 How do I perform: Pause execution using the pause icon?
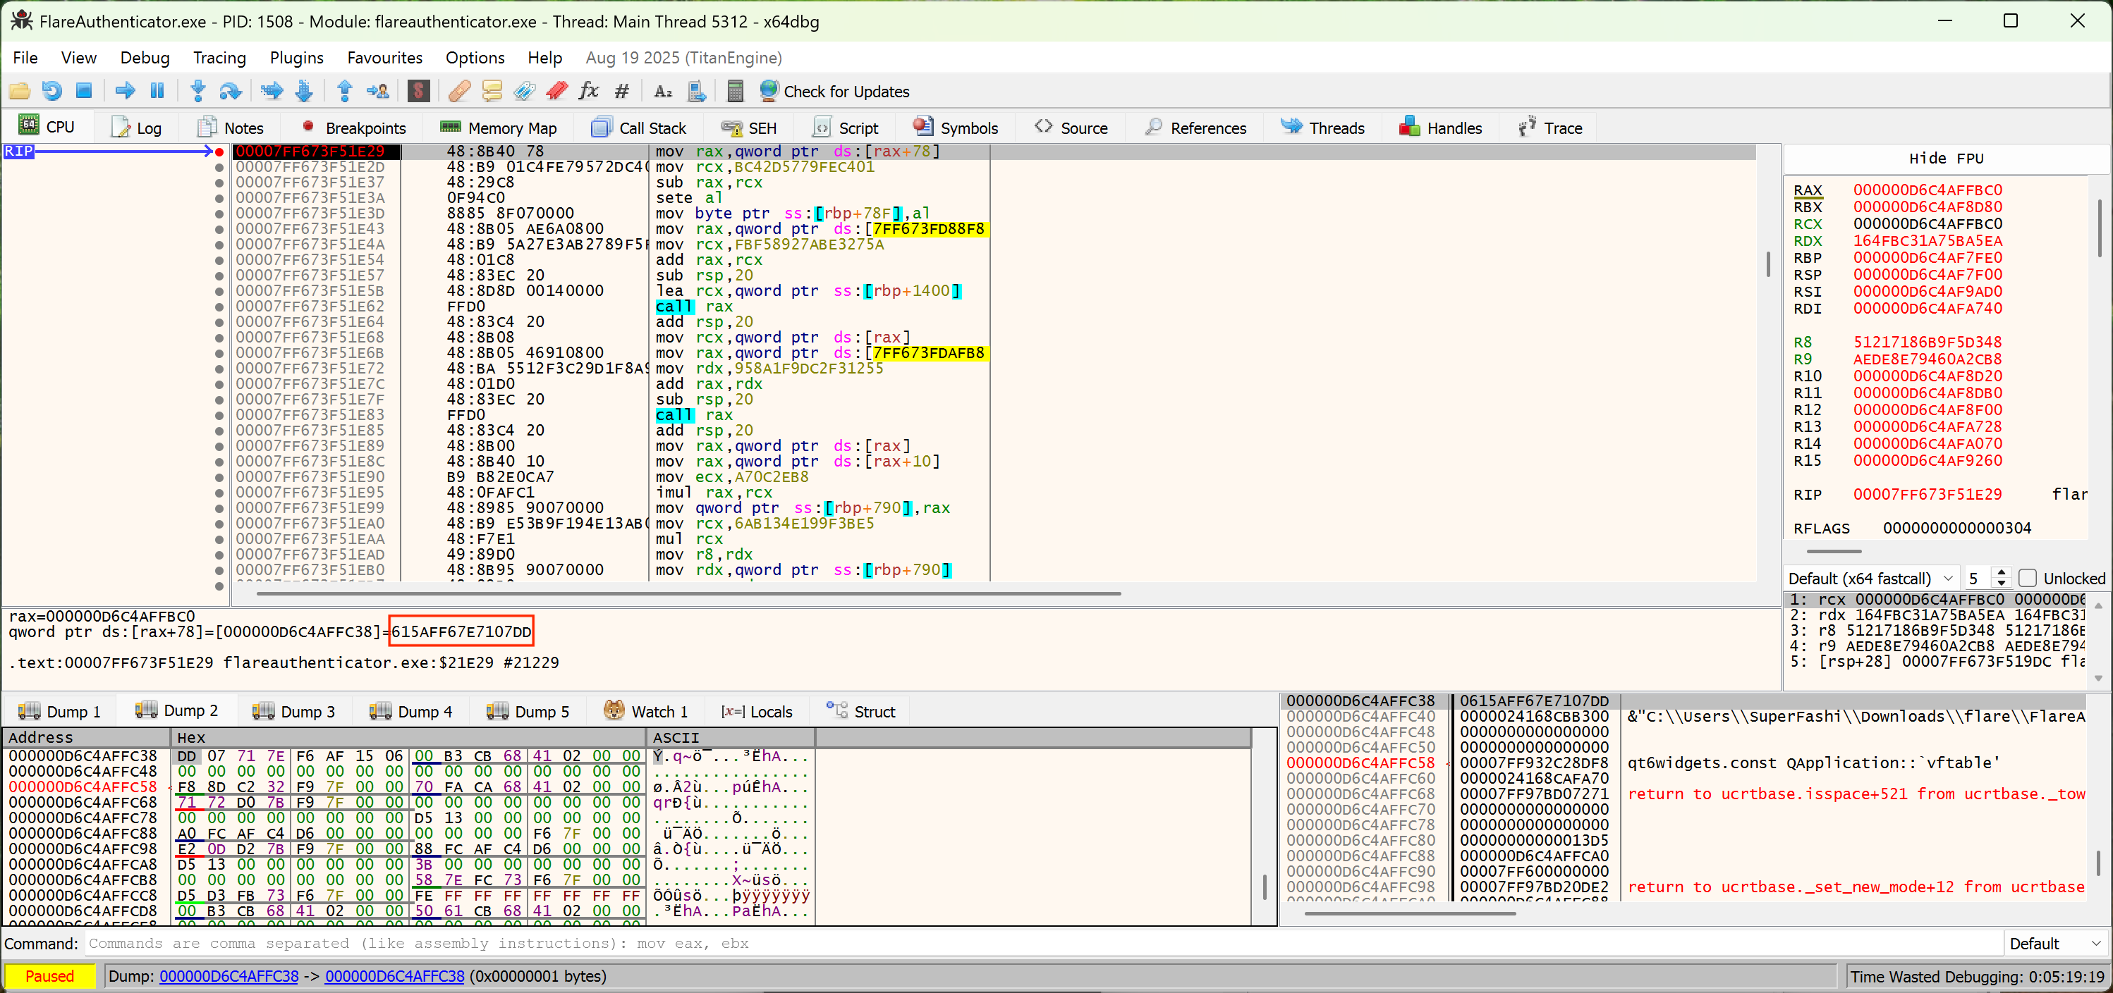coord(157,91)
